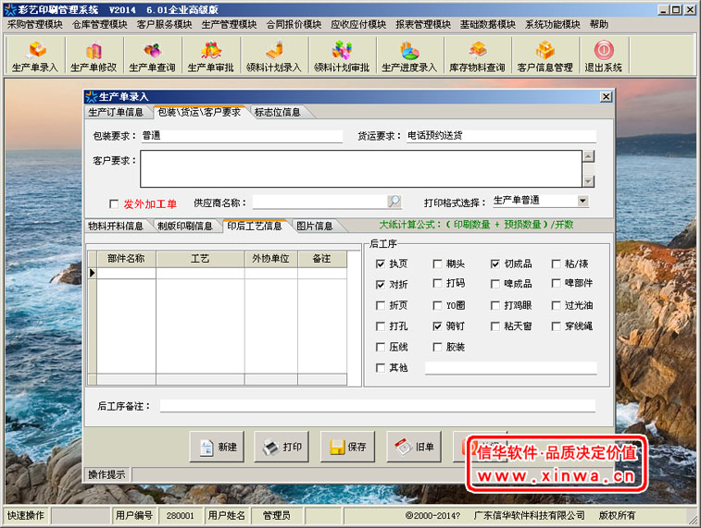Launch 生产单审批 from the toolbar

point(210,55)
